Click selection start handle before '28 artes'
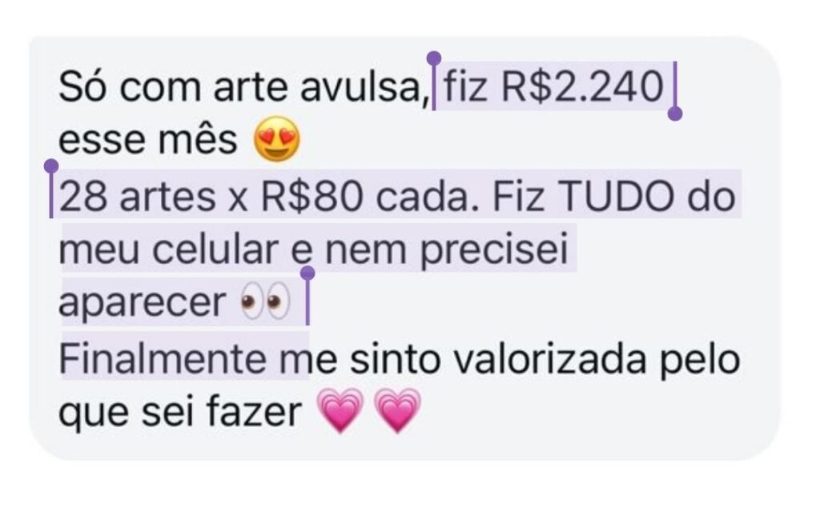The image size is (820, 531). click(51, 166)
